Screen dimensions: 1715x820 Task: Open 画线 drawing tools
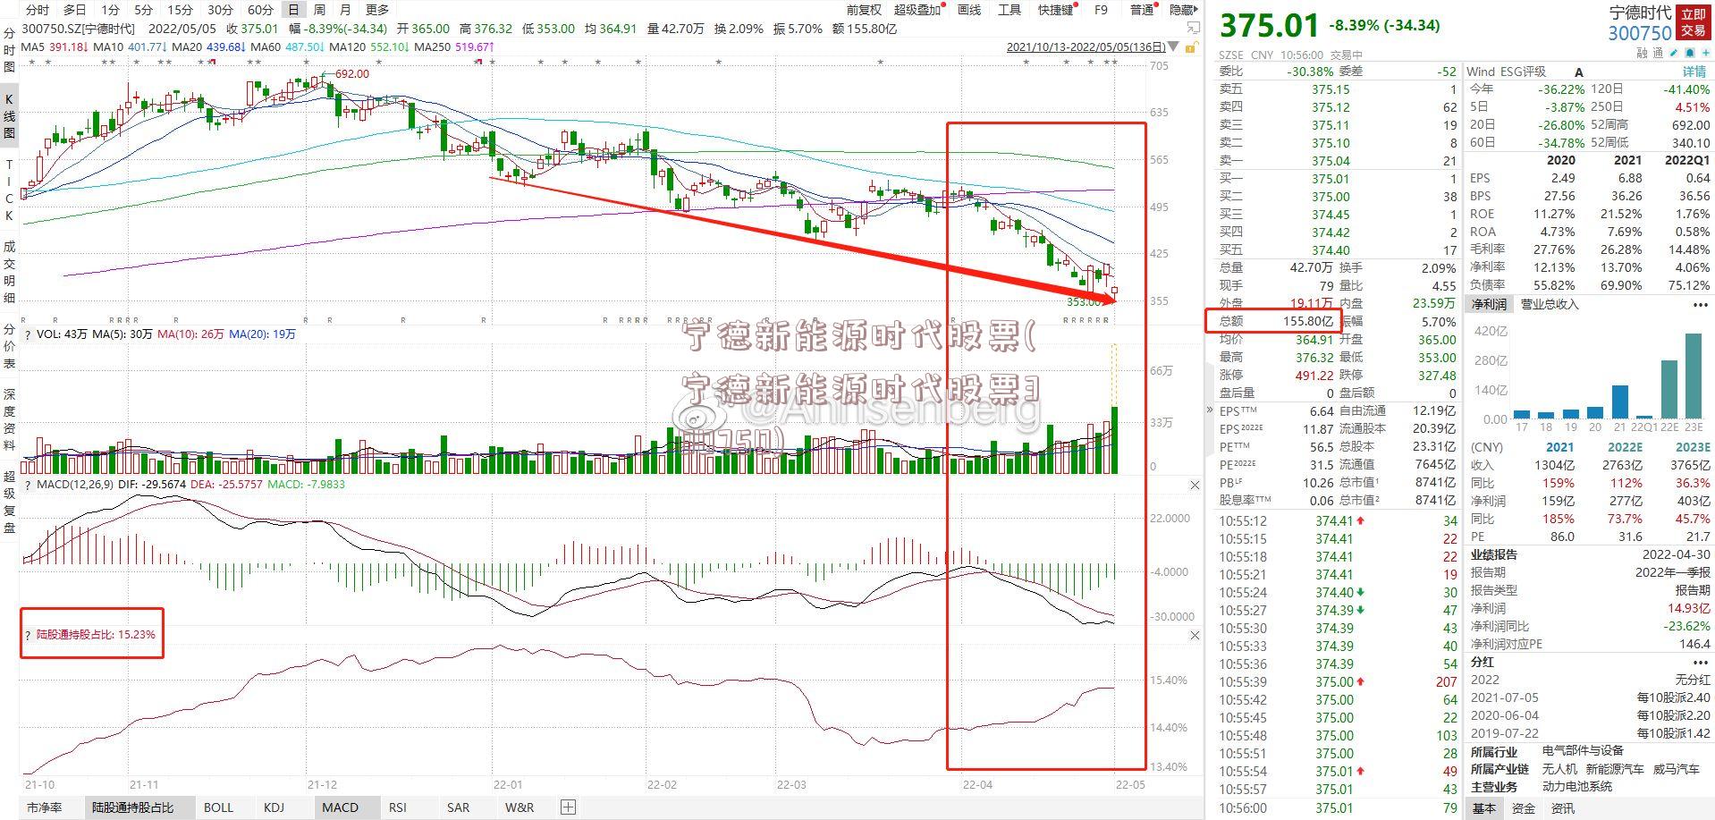pyautogui.click(x=969, y=10)
